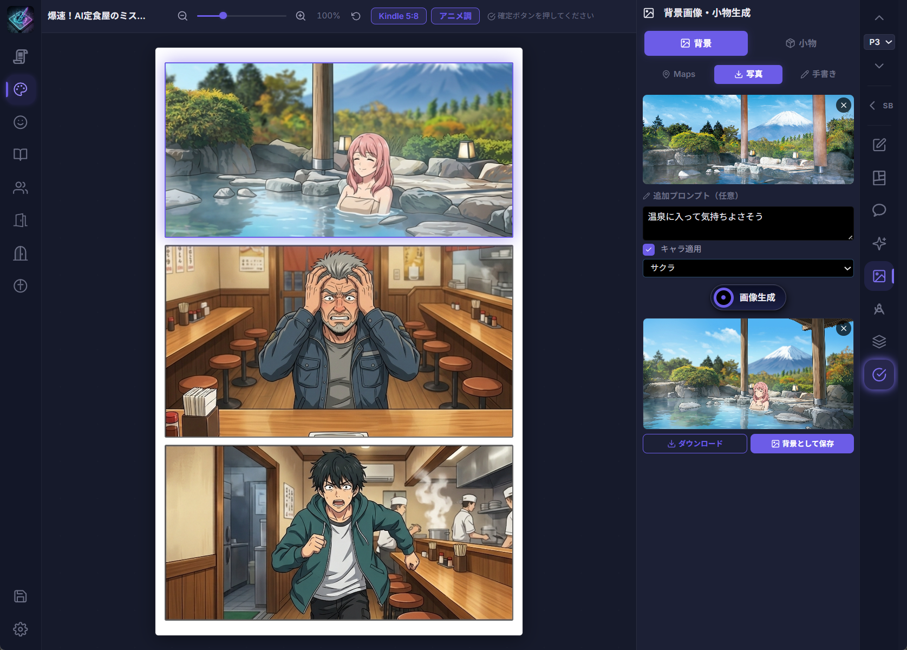907x650 pixels.
Task: Open settings gear in left sidebar
Action: point(21,629)
